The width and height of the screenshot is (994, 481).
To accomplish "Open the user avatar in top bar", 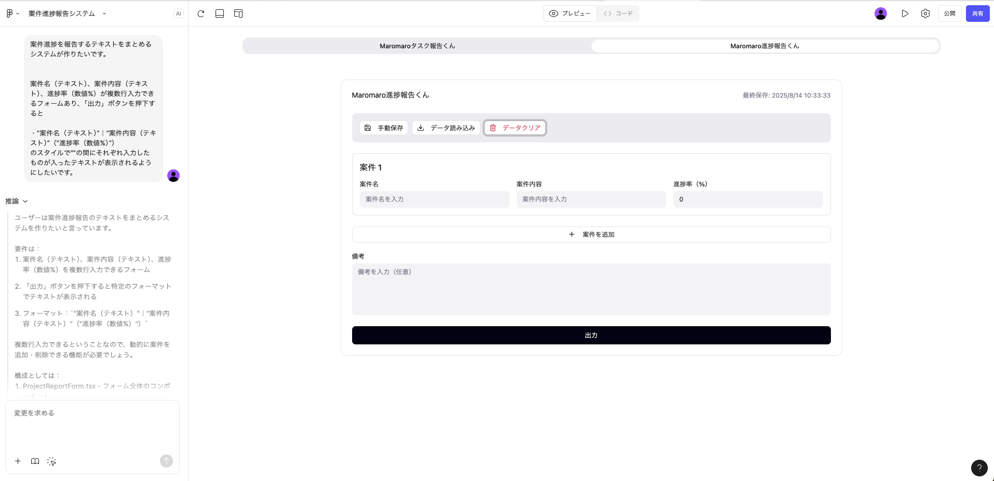I will [x=881, y=14].
